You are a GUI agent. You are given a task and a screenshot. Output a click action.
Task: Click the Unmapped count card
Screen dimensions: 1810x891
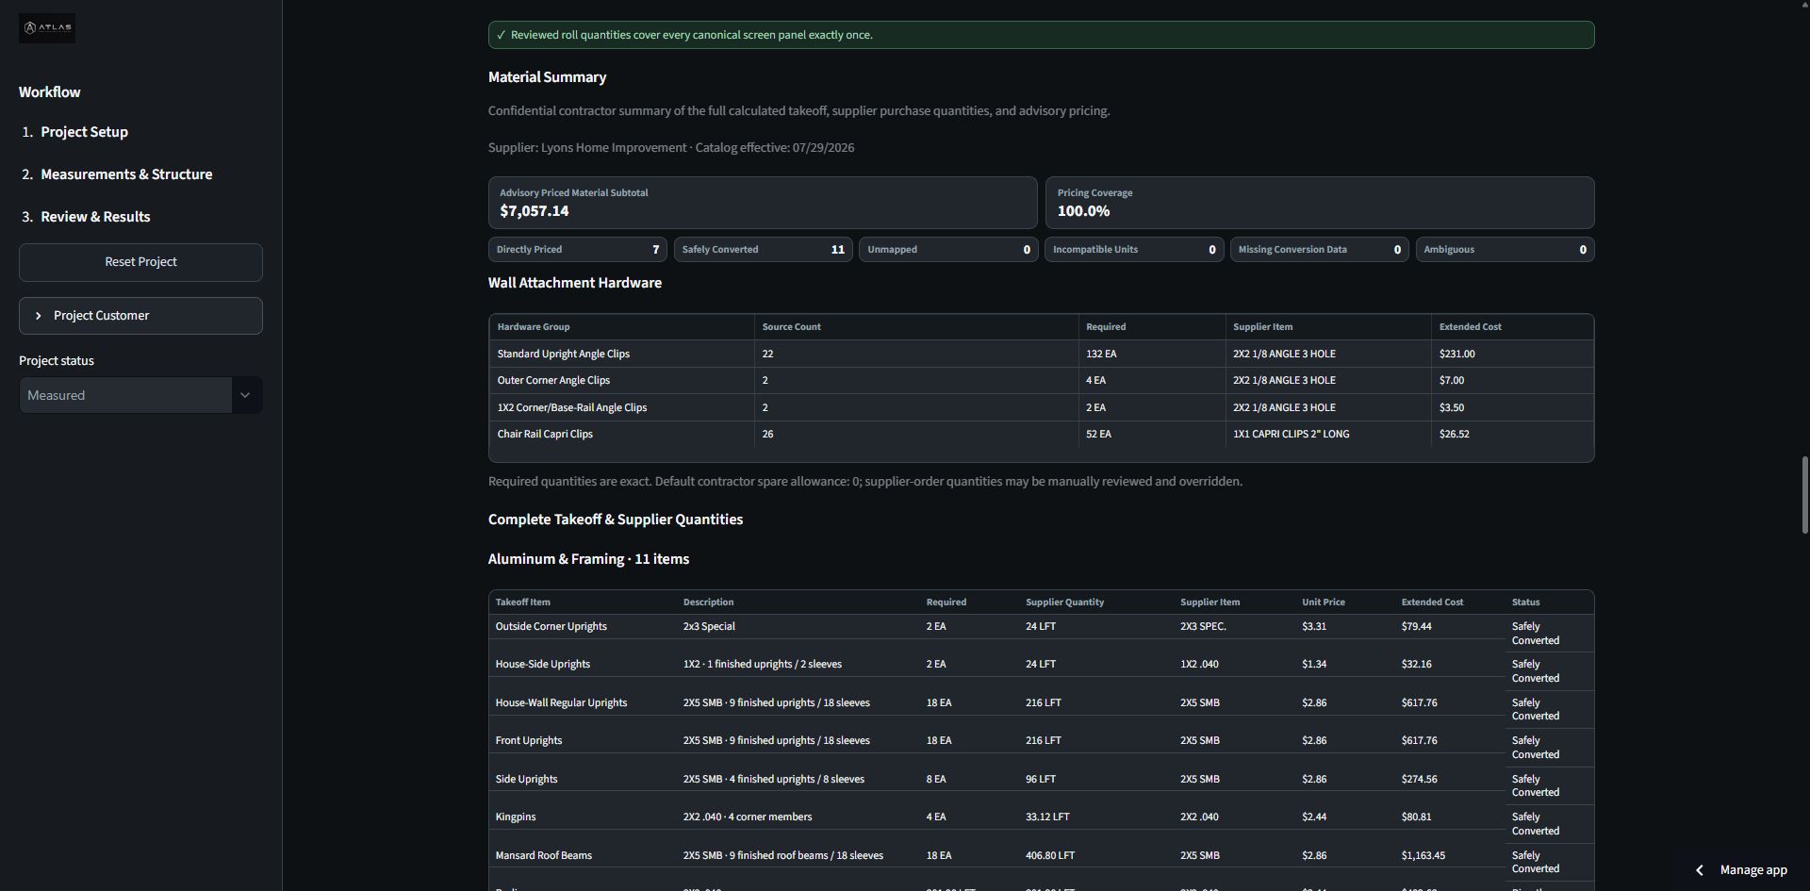tap(948, 250)
